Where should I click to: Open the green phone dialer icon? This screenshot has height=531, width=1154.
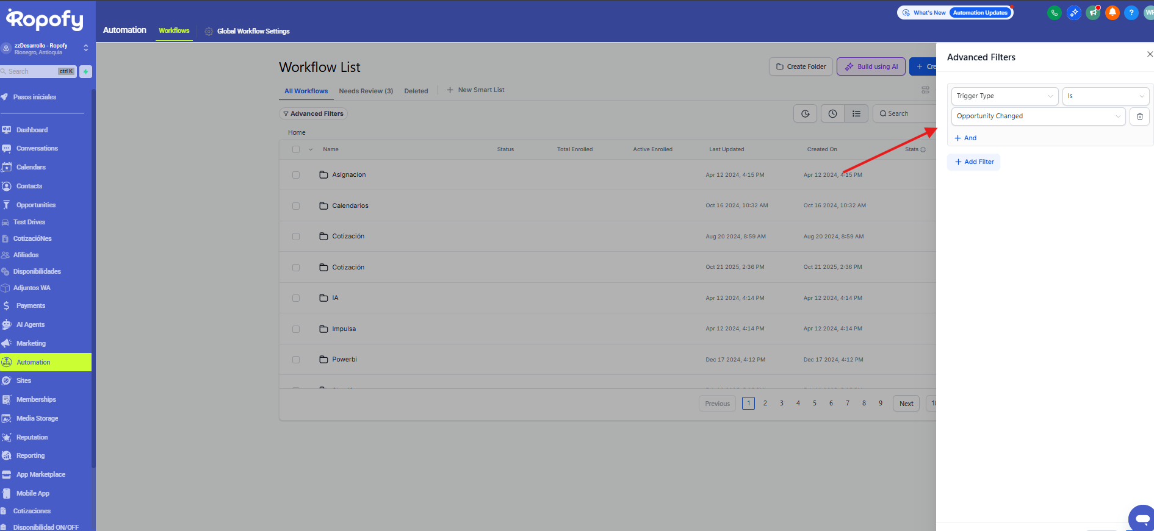[1054, 13]
